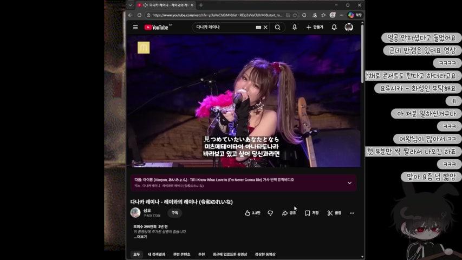Clear the search text with X
This screenshot has width=462, height=260.
tap(265, 27)
